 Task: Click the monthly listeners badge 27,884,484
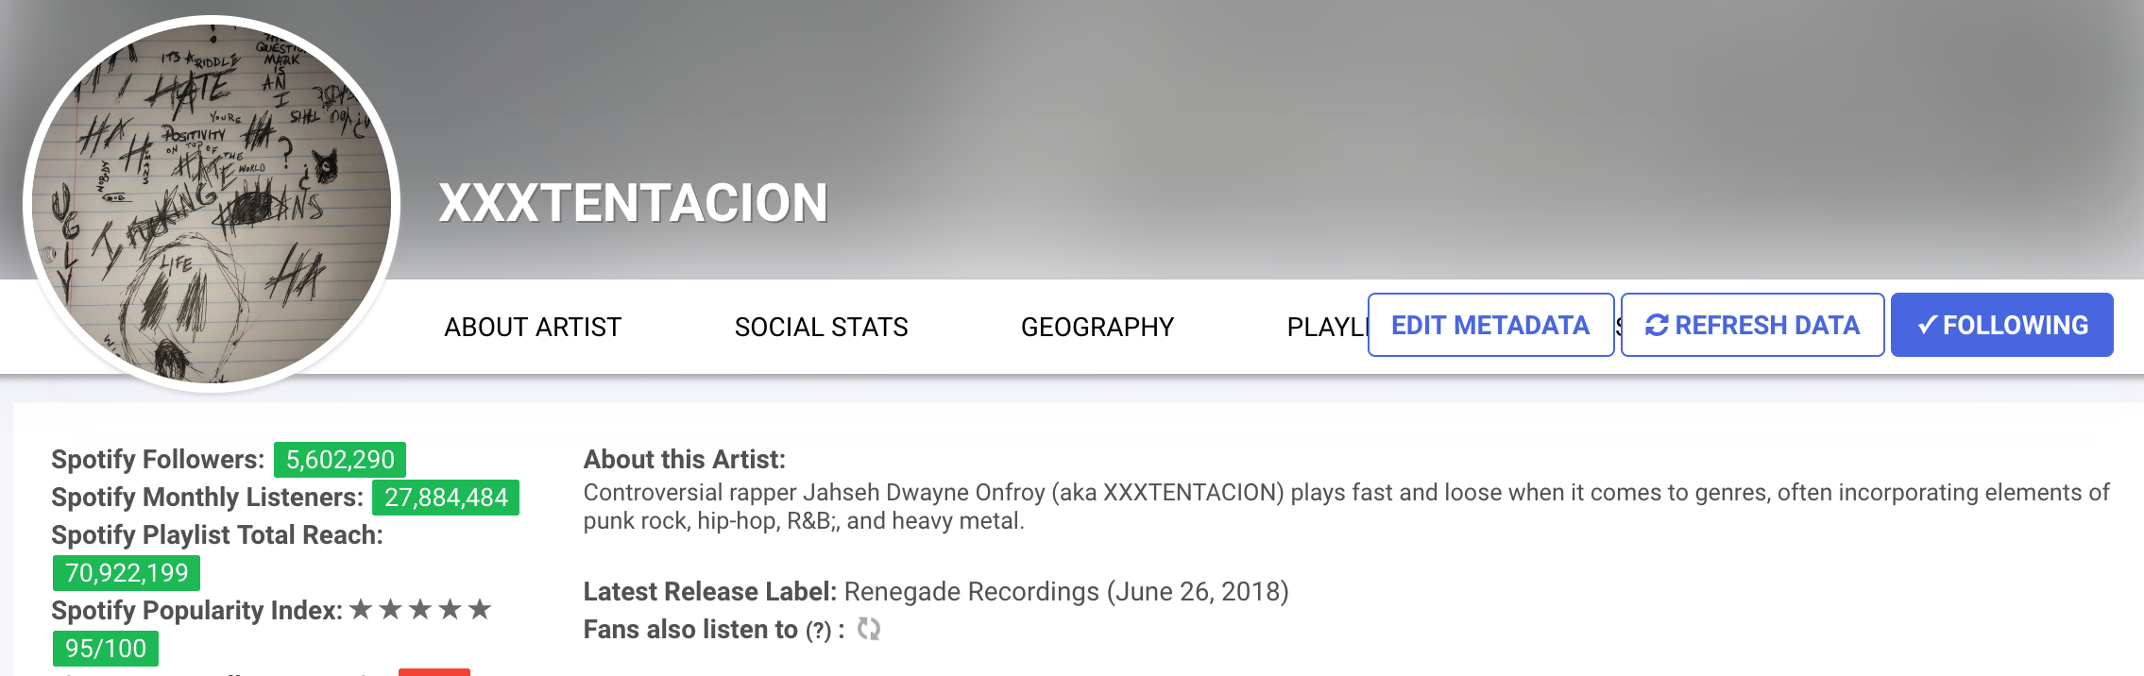[446, 498]
